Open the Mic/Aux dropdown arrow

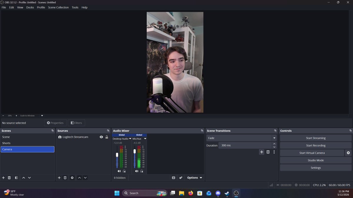145,139
